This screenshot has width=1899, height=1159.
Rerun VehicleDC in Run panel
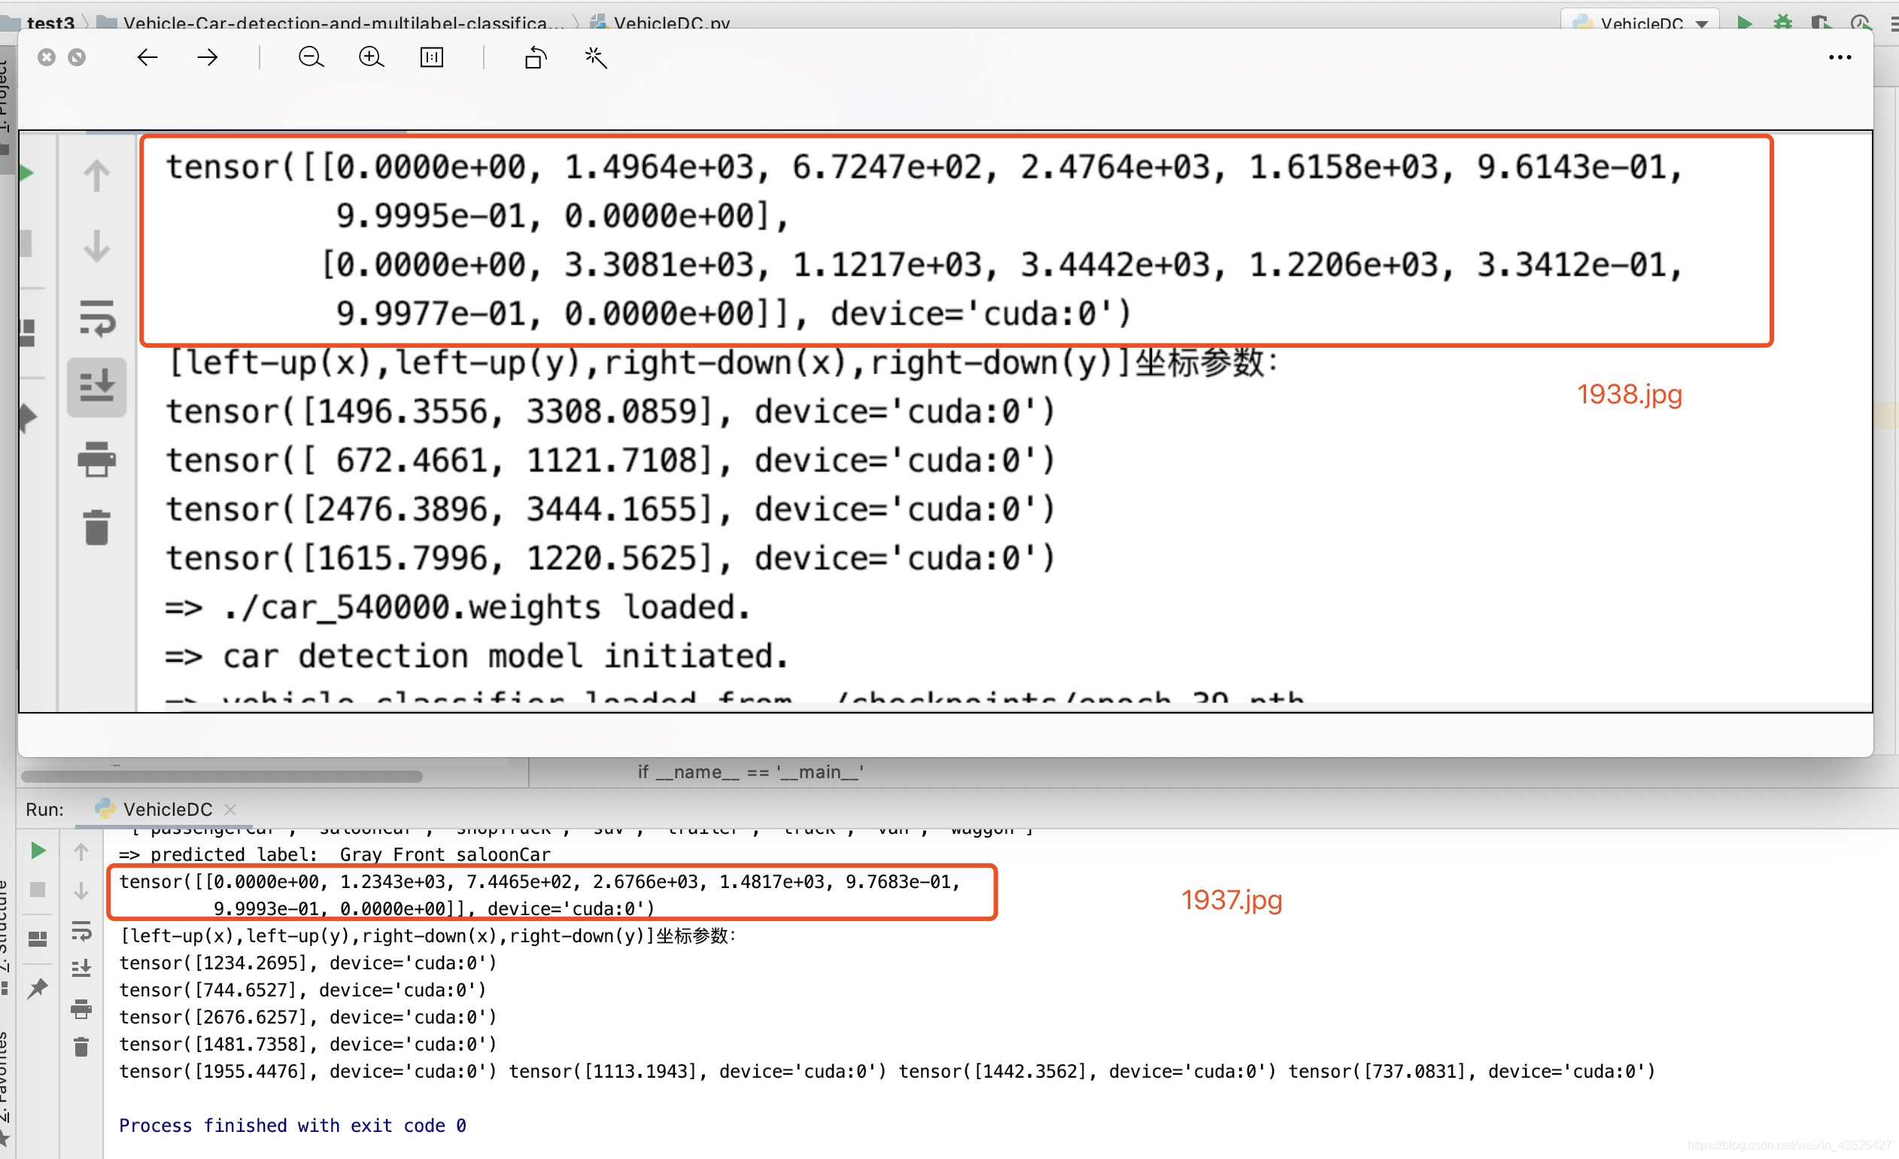[x=38, y=850]
